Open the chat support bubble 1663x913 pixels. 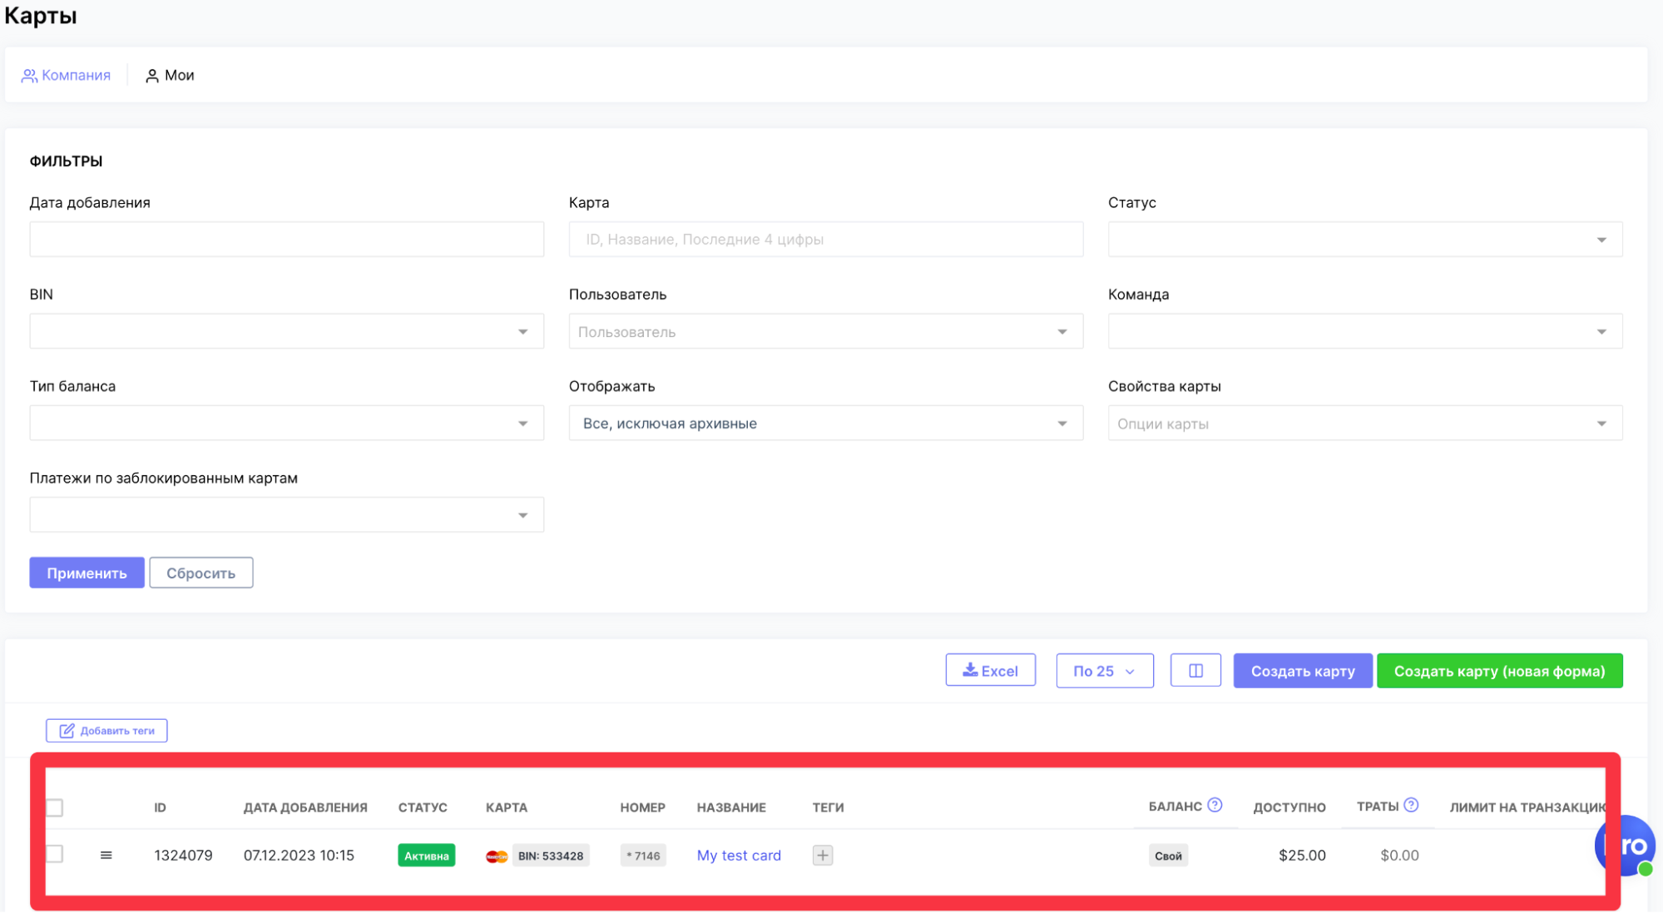(1625, 846)
